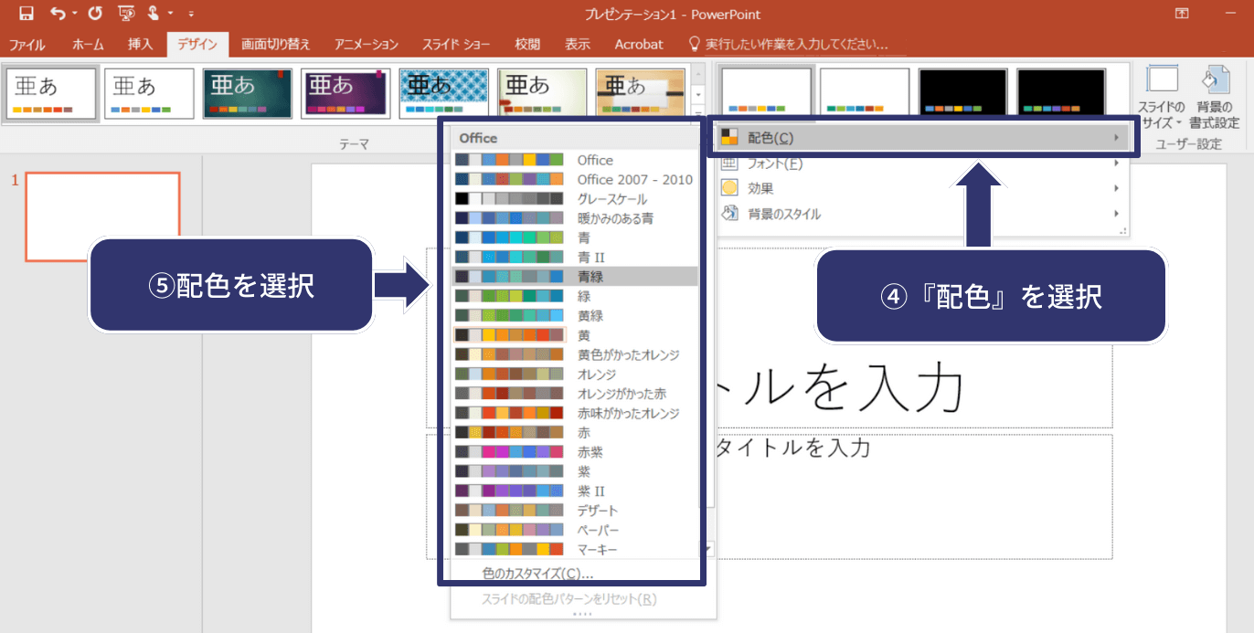
Task: Select the グレースケール color scheme
Action: (x=576, y=199)
